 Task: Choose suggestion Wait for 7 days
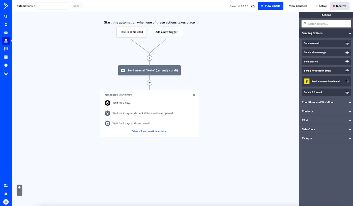pos(118,103)
